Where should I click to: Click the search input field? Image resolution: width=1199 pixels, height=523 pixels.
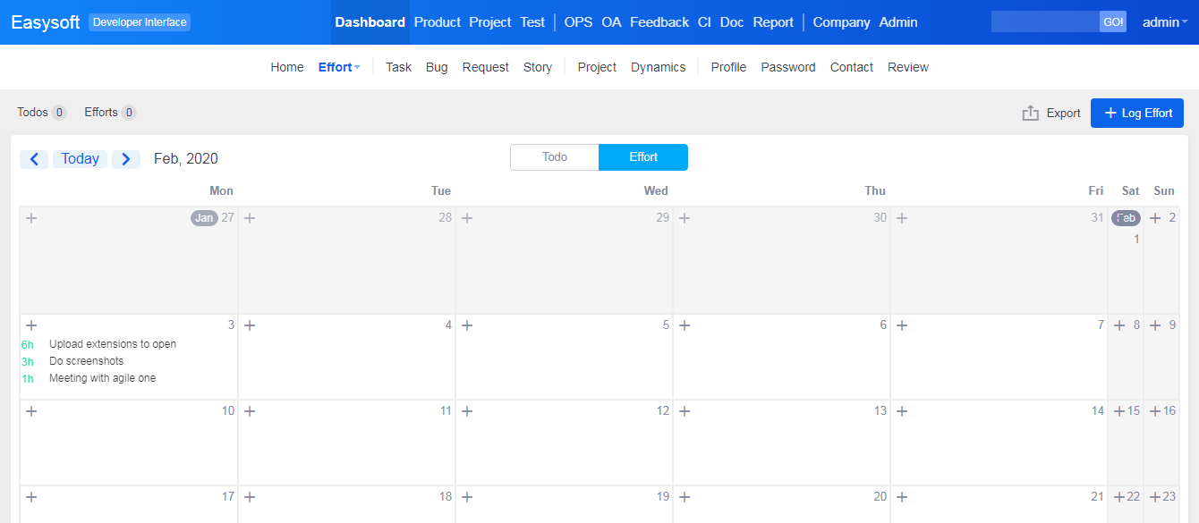(x=1044, y=22)
